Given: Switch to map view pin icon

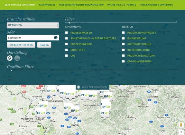Looking at the screenshot, I should [10, 58].
